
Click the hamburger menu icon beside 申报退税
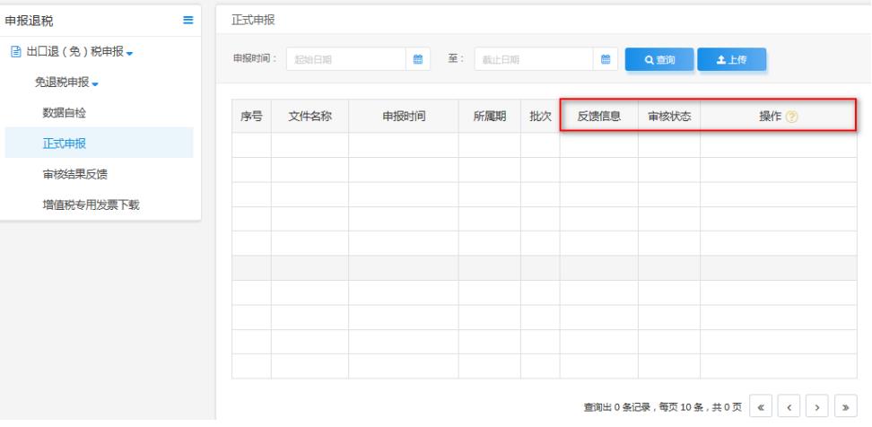pyautogui.click(x=187, y=20)
